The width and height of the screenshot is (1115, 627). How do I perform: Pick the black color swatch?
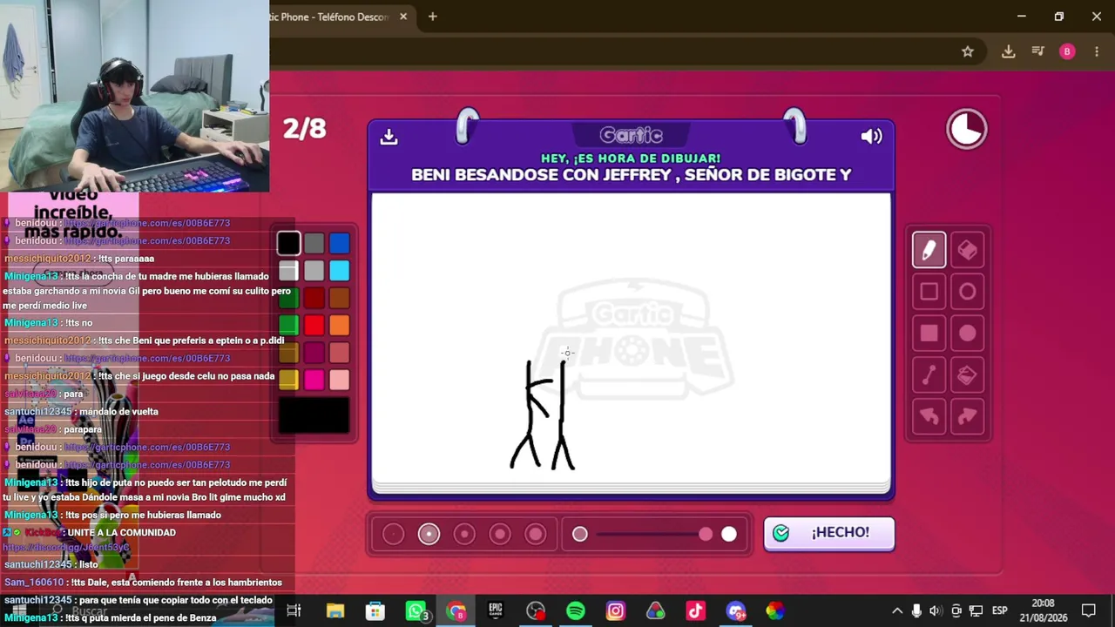289,244
